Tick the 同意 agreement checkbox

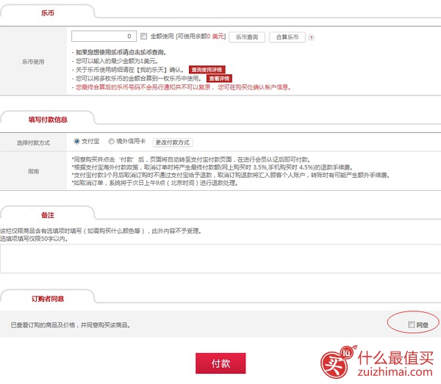411,325
